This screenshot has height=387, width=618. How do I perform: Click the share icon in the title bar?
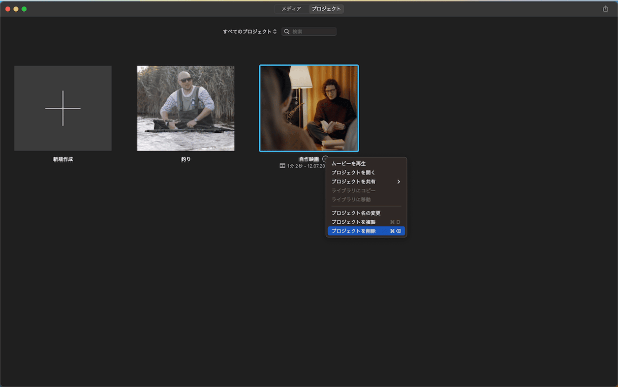(x=605, y=9)
